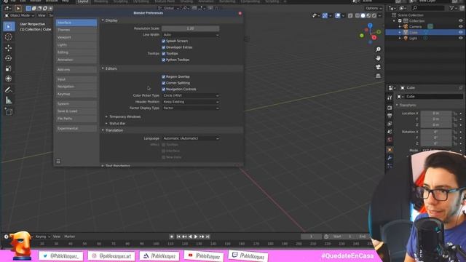Switch perspective/orthographic grid icon
Viewport: 466px width, 262px height.
click(378, 76)
